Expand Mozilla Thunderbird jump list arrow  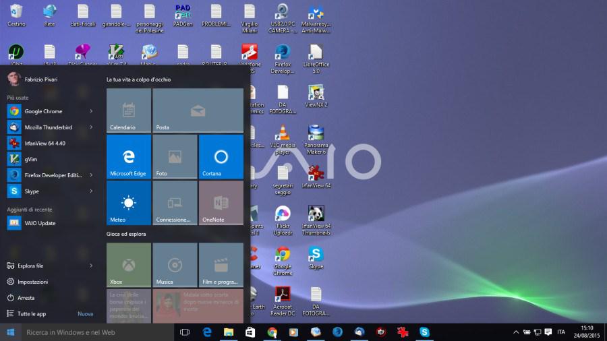(x=91, y=127)
